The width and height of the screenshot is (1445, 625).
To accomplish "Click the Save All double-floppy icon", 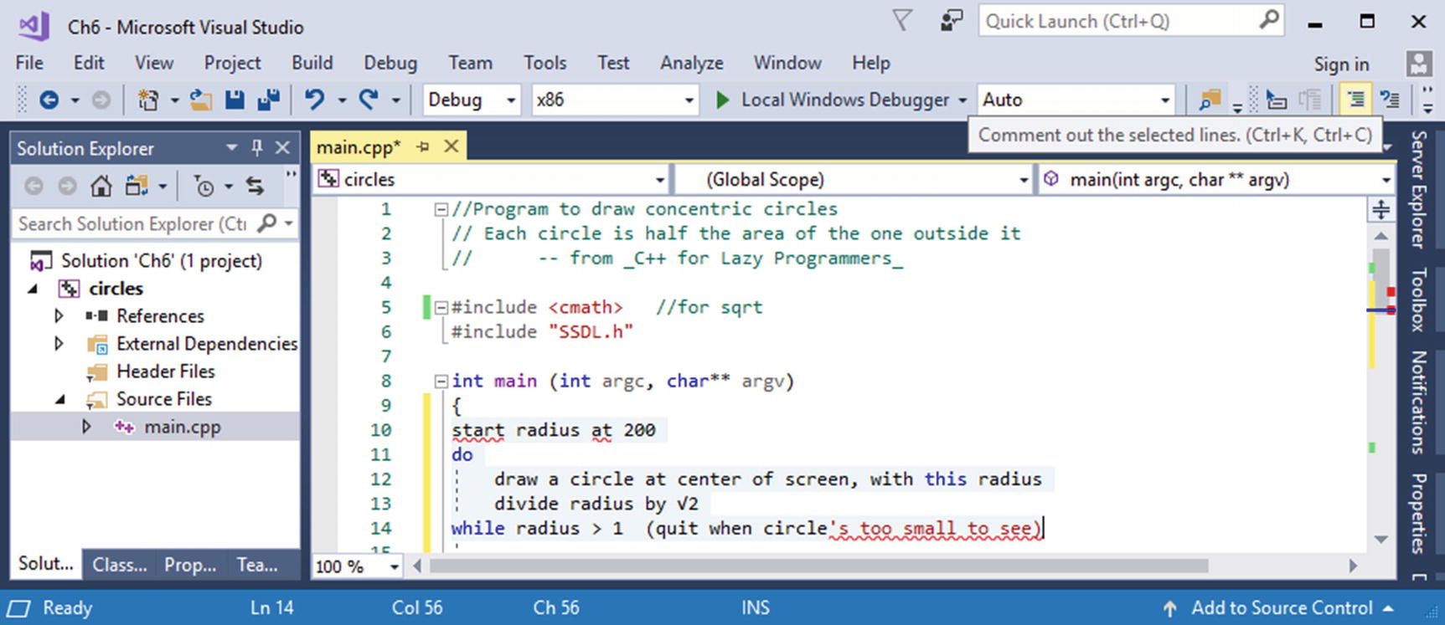I will [268, 100].
